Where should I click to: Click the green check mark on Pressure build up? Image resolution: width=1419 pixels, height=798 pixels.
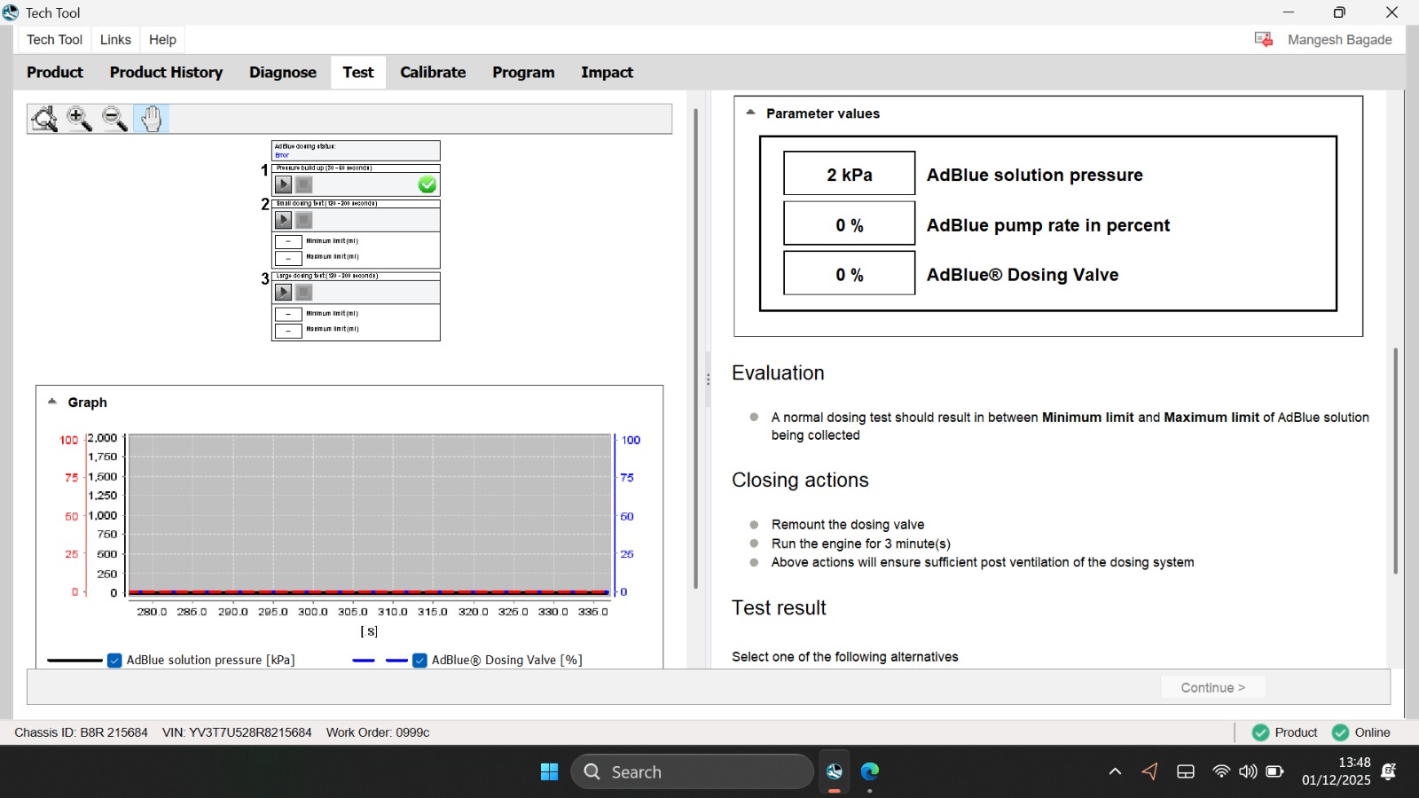pos(427,184)
